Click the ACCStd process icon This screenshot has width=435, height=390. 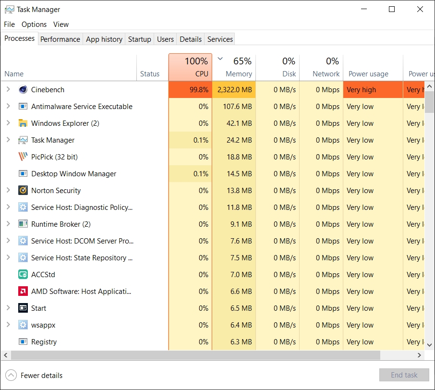tap(23, 275)
